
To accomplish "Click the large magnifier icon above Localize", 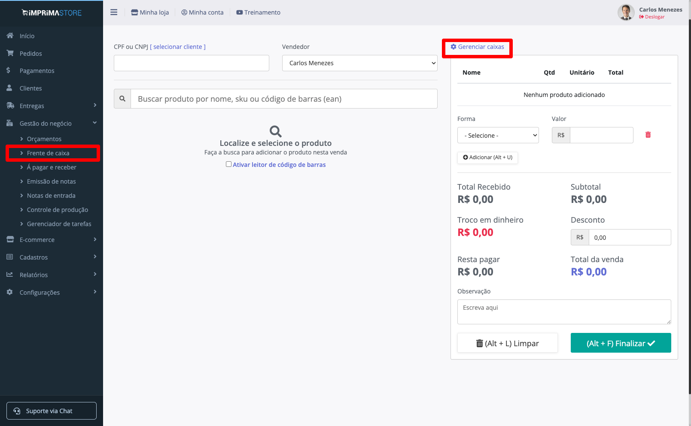I will 276,131.
